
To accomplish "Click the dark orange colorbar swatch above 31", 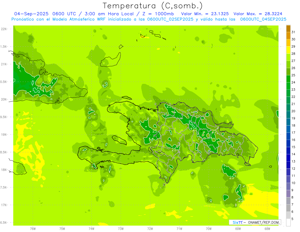I will click(288, 28).
